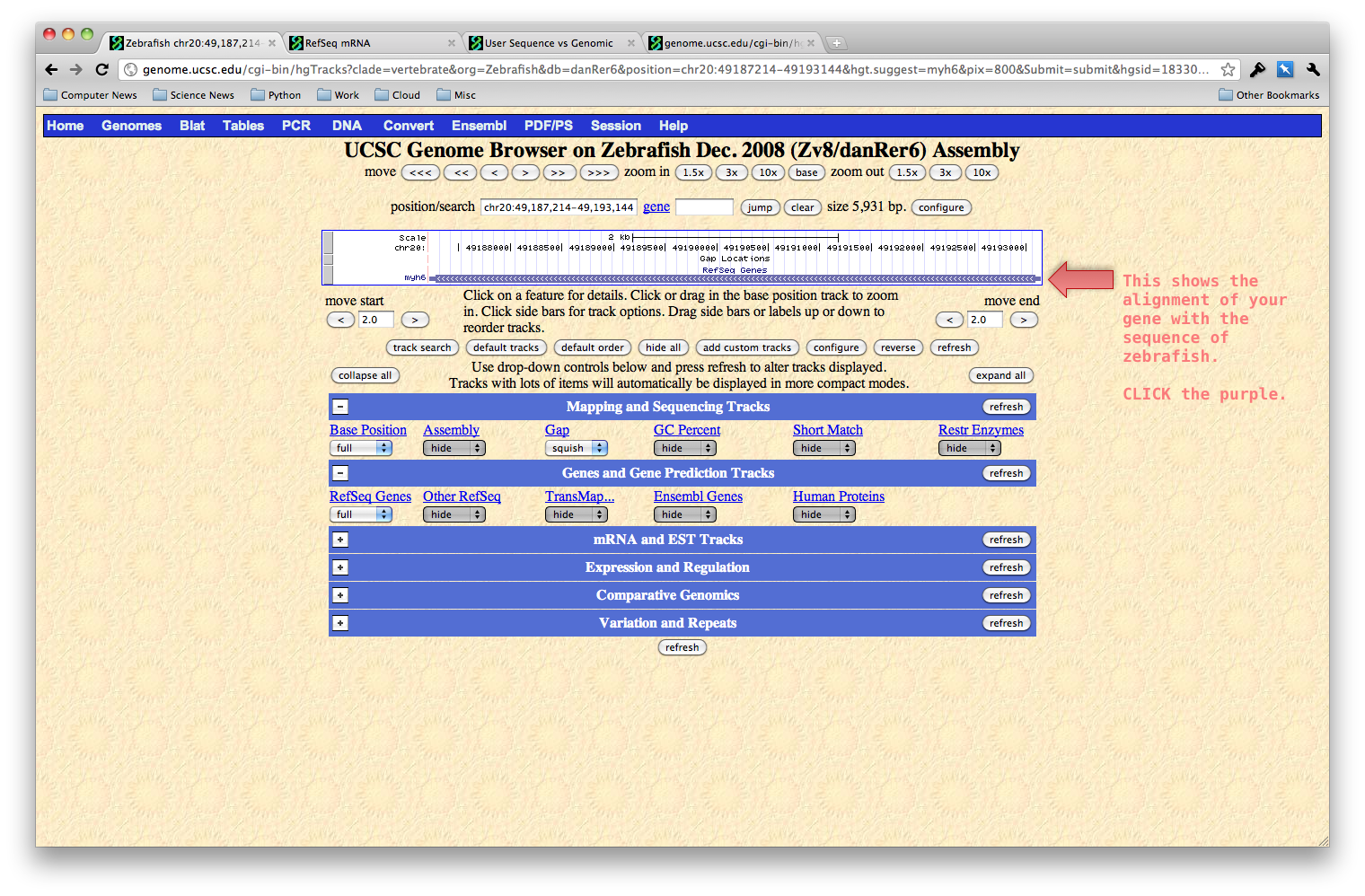The height and width of the screenshot is (896, 1365).
Task: Move view far right with >>> button
Action: (x=599, y=172)
